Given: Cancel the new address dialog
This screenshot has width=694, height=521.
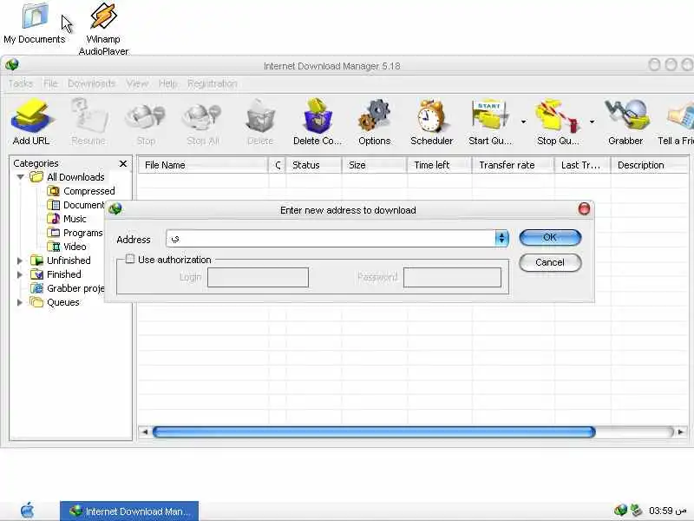Looking at the screenshot, I should click(550, 262).
